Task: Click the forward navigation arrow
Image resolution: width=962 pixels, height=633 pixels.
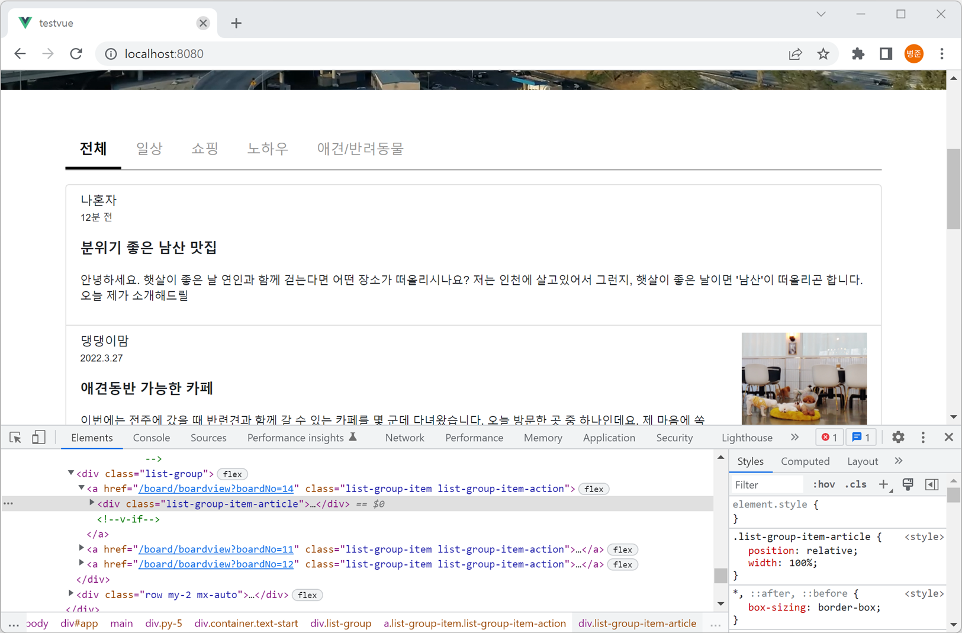Action: tap(48, 54)
